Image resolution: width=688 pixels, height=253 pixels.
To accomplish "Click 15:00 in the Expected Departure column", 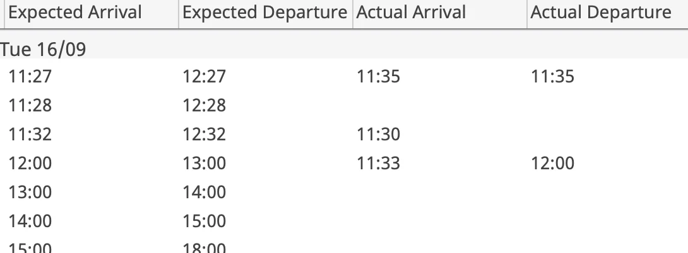I will click(x=204, y=221).
